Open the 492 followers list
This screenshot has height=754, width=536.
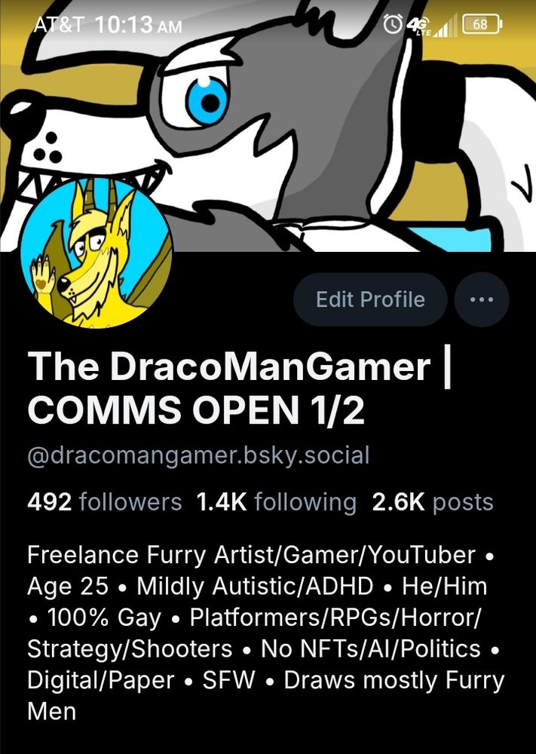104,502
